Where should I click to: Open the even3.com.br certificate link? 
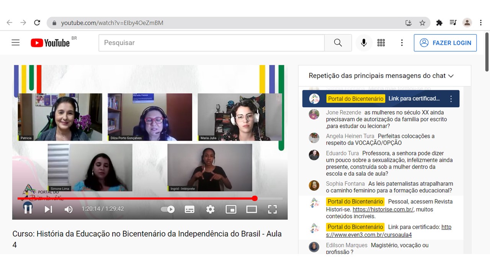389,231
